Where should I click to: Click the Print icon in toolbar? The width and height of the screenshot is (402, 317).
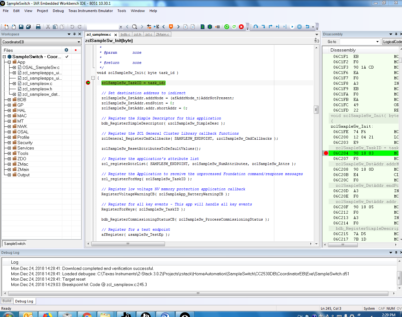point(38,27)
